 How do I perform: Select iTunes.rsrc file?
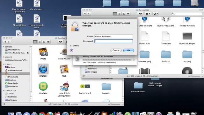[x=166, y=36]
